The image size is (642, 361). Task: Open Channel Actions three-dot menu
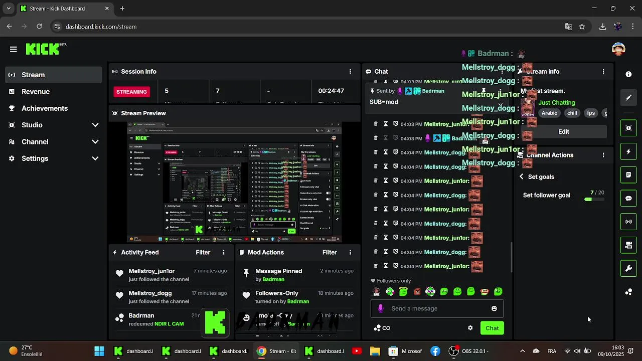pos(603,155)
